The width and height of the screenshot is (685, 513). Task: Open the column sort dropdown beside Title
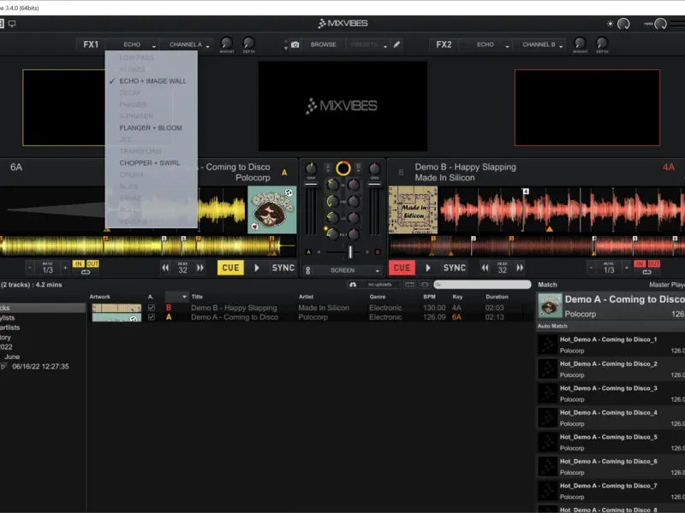pos(176,297)
